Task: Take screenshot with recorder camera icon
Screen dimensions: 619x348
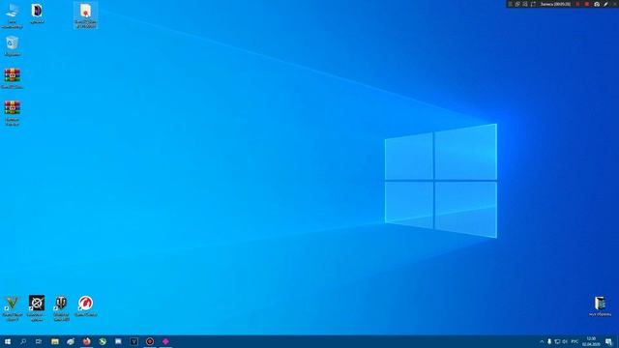Action: (597, 4)
